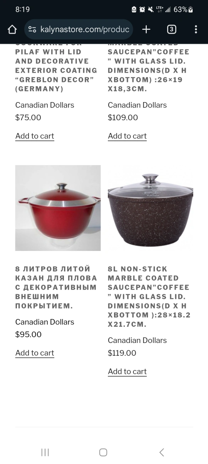This screenshot has width=208, height=464.
Task: Open the 8 литров литой казан title
Action: coord(56,287)
